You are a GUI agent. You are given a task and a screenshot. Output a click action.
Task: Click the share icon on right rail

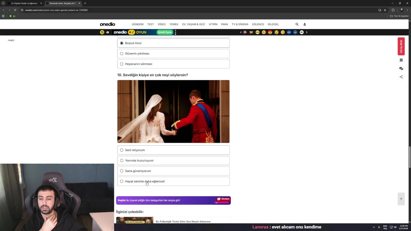[401, 77]
